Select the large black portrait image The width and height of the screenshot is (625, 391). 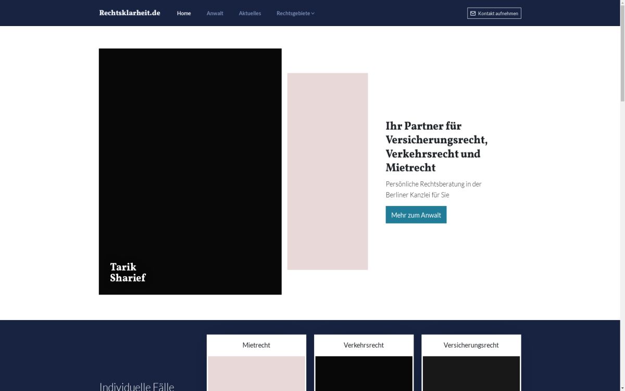click(x=190, y=156)
